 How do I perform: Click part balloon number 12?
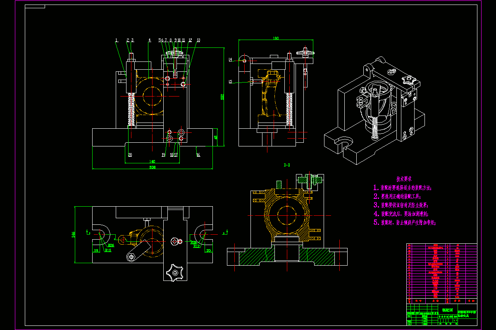coord(190,40)
